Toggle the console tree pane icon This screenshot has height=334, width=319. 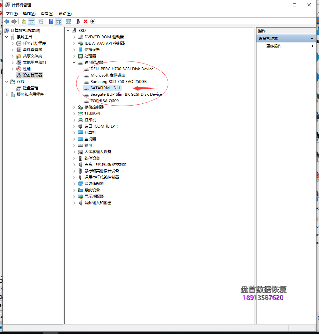click(31, 21)
